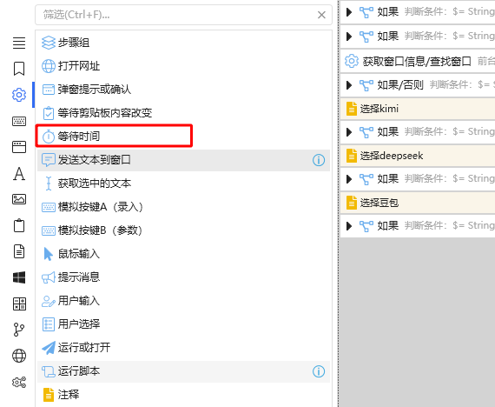The image size is (495, 407).
Task: Expand the 如果/否则 step
Action: coord(349,85)
